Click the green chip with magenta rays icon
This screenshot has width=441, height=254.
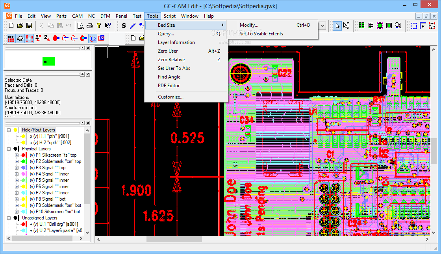pos(380,26)
